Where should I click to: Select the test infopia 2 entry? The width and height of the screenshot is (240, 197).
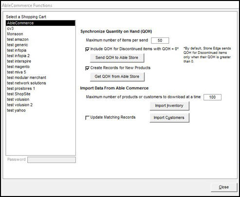tap(40, 56)
